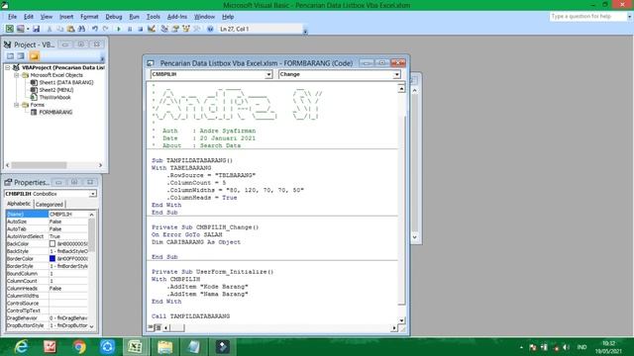Click View Object icon in Project panel

pyautogui.click(x=20, y=56)
